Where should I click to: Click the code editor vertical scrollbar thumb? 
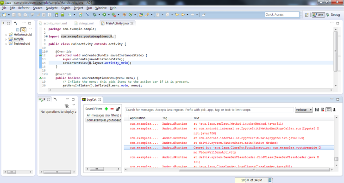[x=336, y=51]
